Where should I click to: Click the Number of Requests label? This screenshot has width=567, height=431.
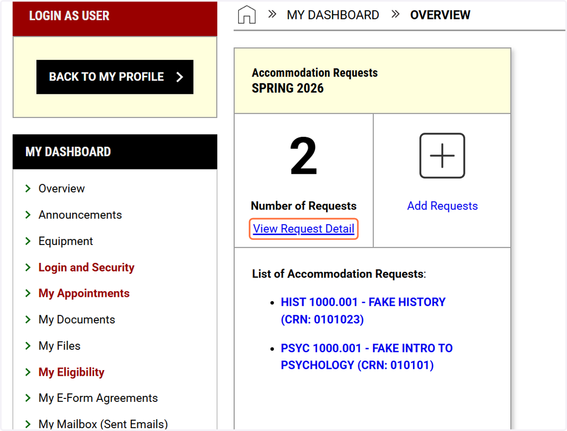303,206
